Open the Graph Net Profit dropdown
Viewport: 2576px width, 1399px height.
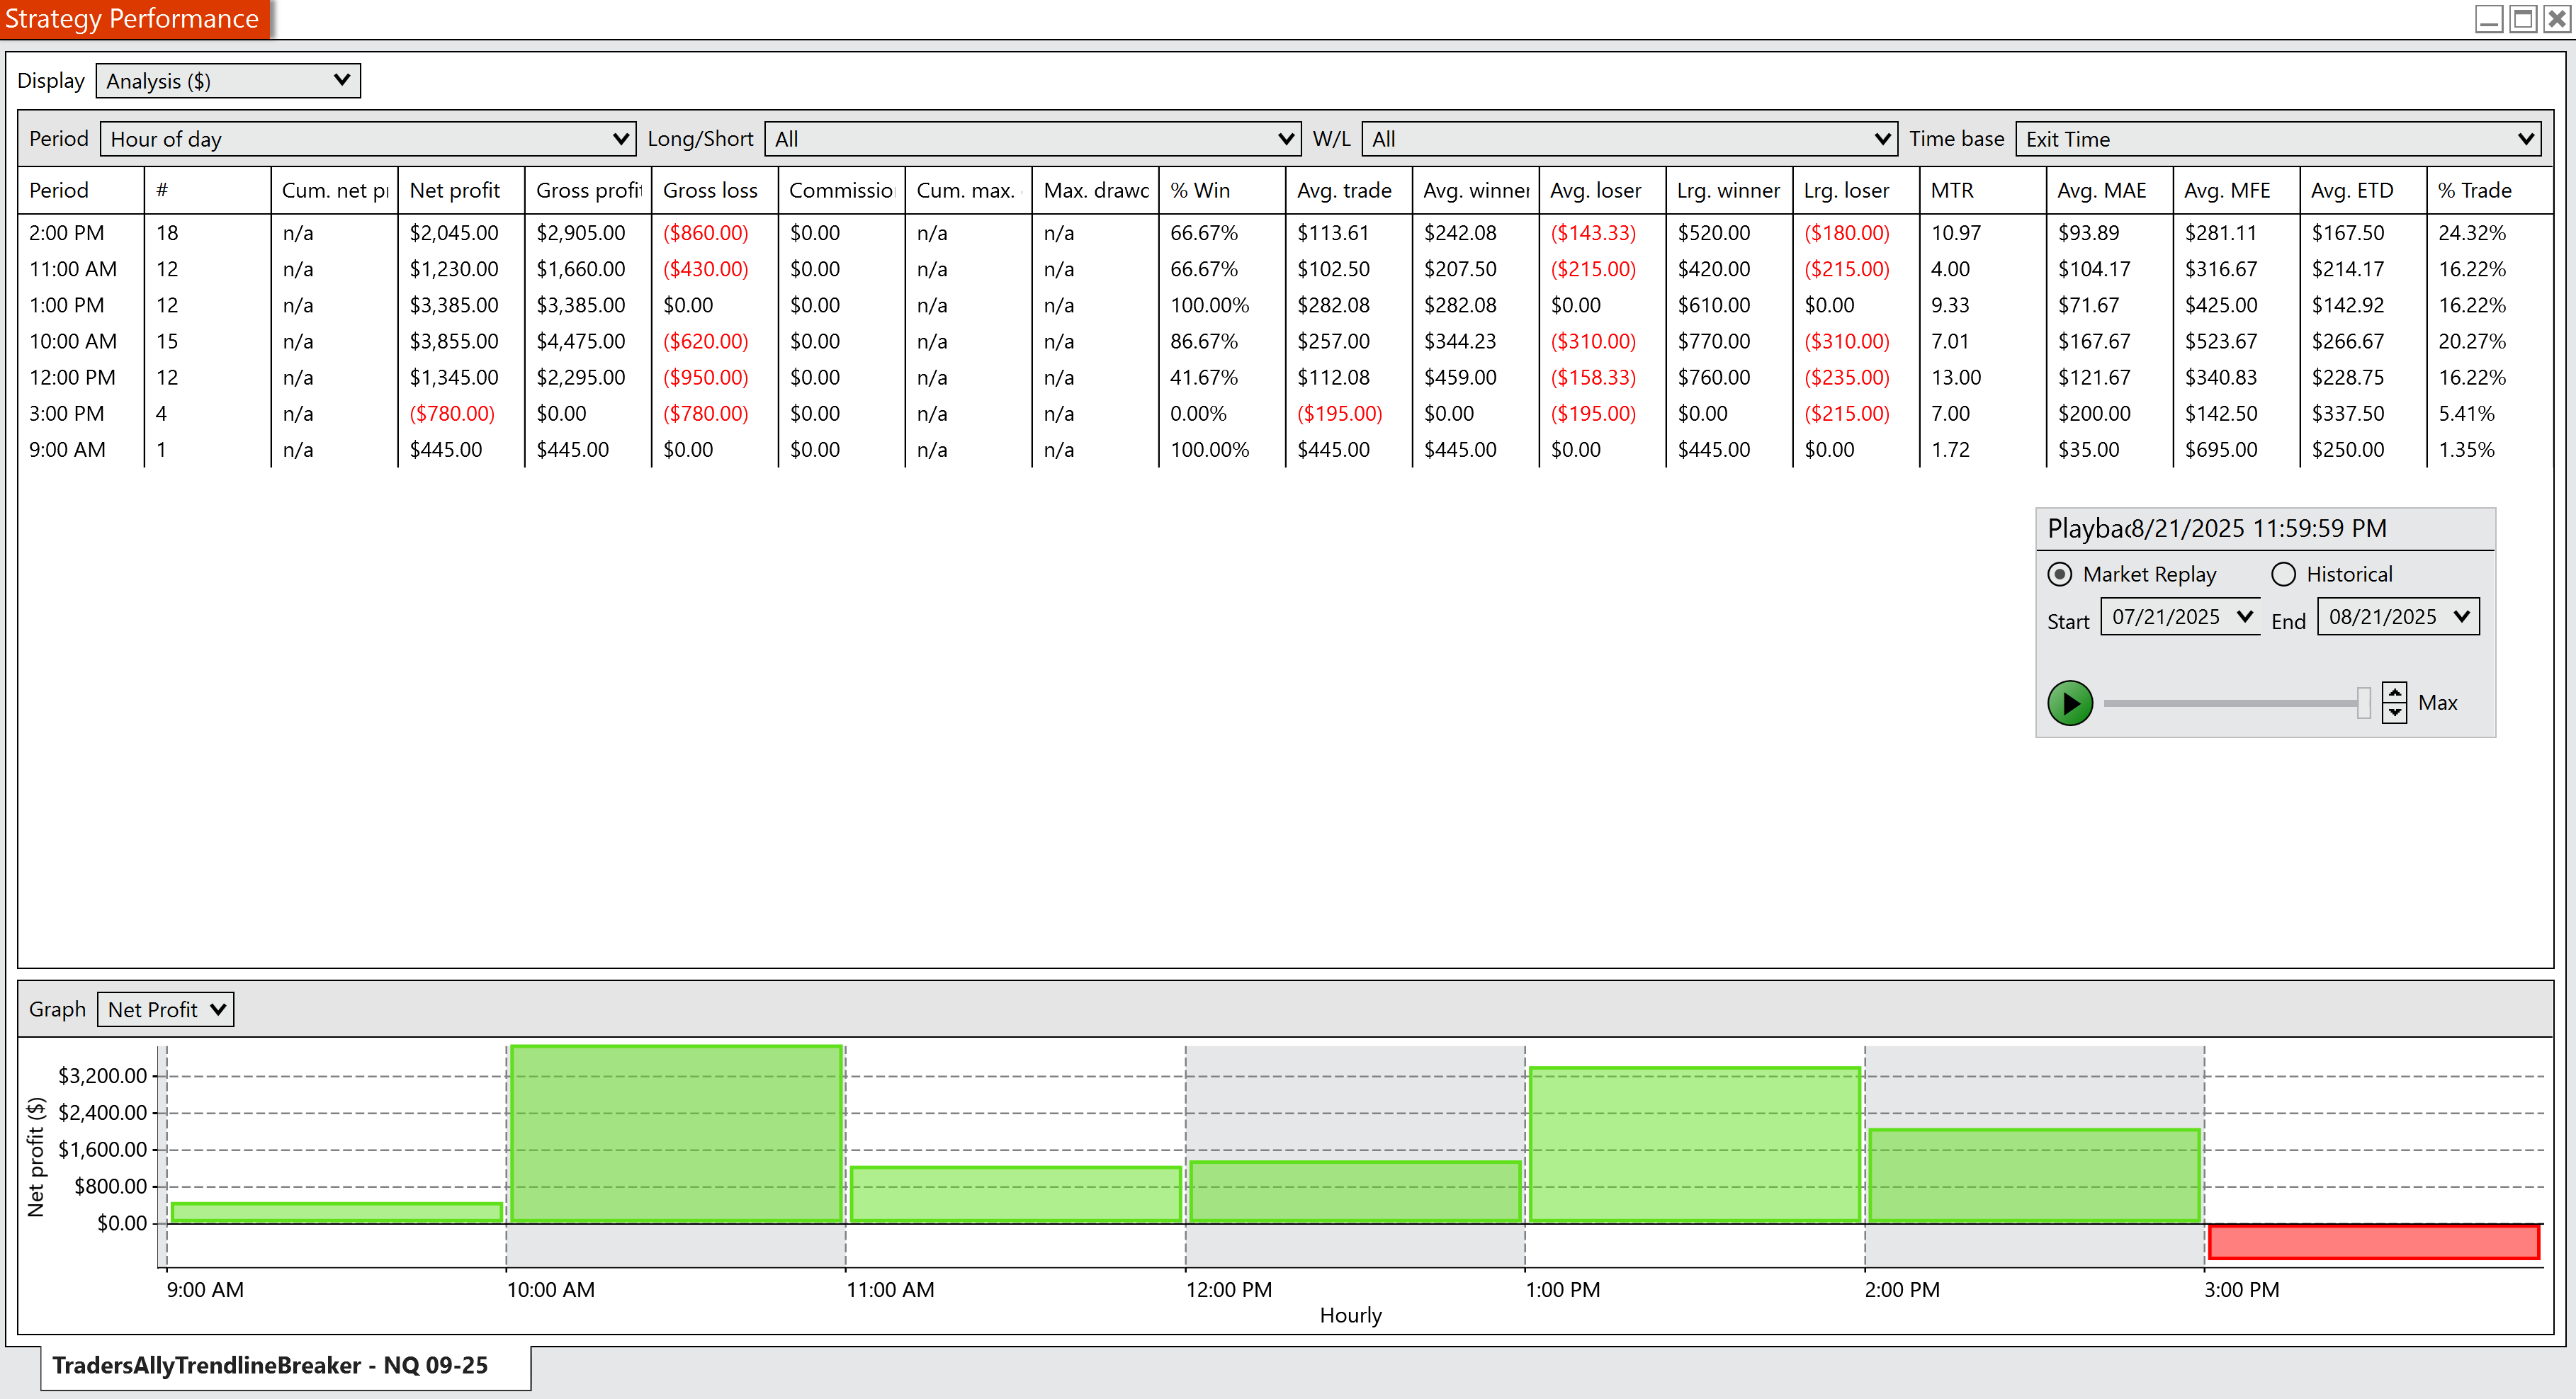pos(165,1009)
